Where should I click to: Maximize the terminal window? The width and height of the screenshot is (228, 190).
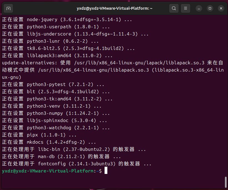pyautogui.click(x=210, y=8)
